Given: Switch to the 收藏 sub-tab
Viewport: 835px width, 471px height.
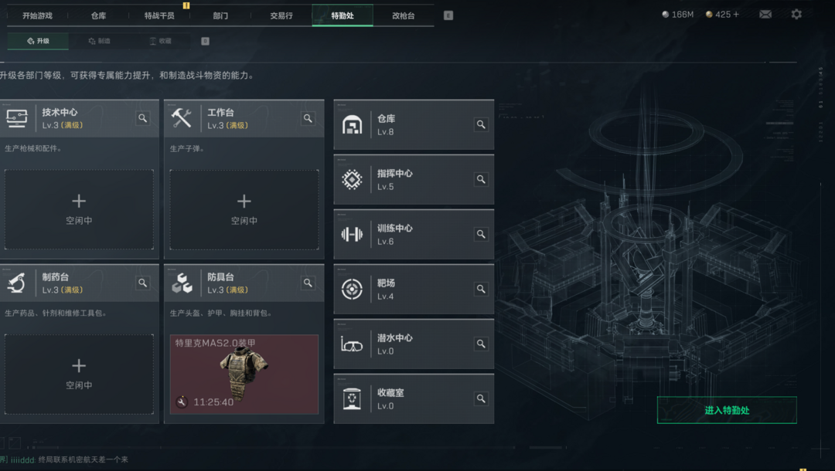Looking at the screenshot, I should pyautogui.click(x=160, y=41).
